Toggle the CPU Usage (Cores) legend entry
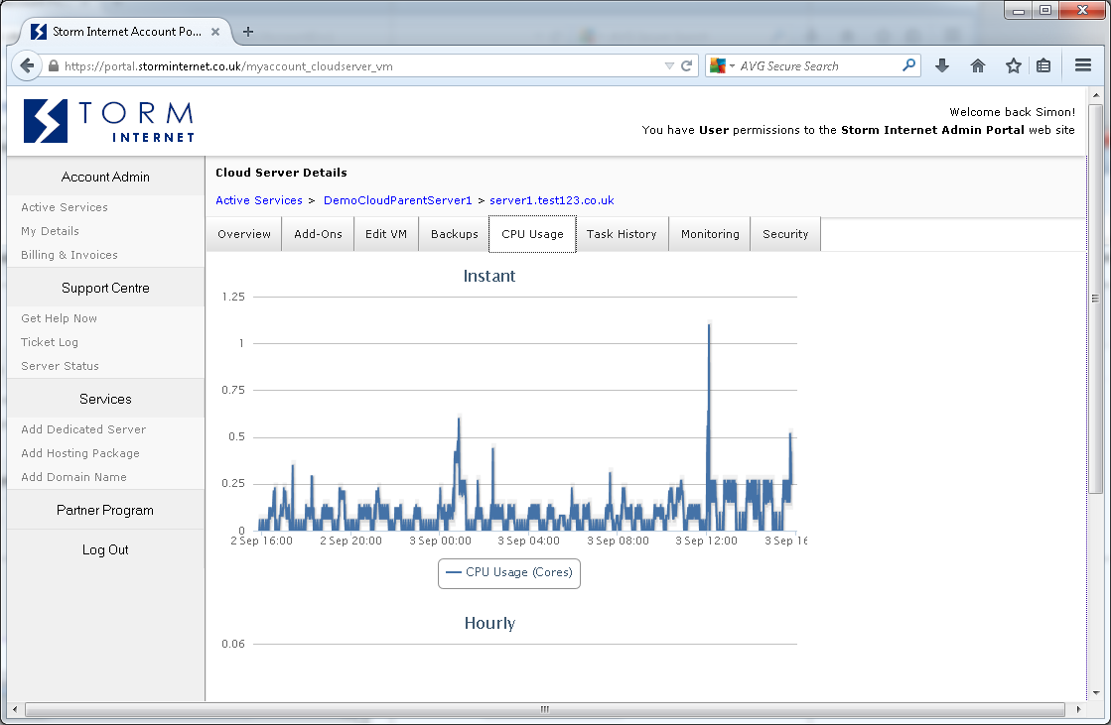This screenshot has width=1111, height=725. click(508, 573)
